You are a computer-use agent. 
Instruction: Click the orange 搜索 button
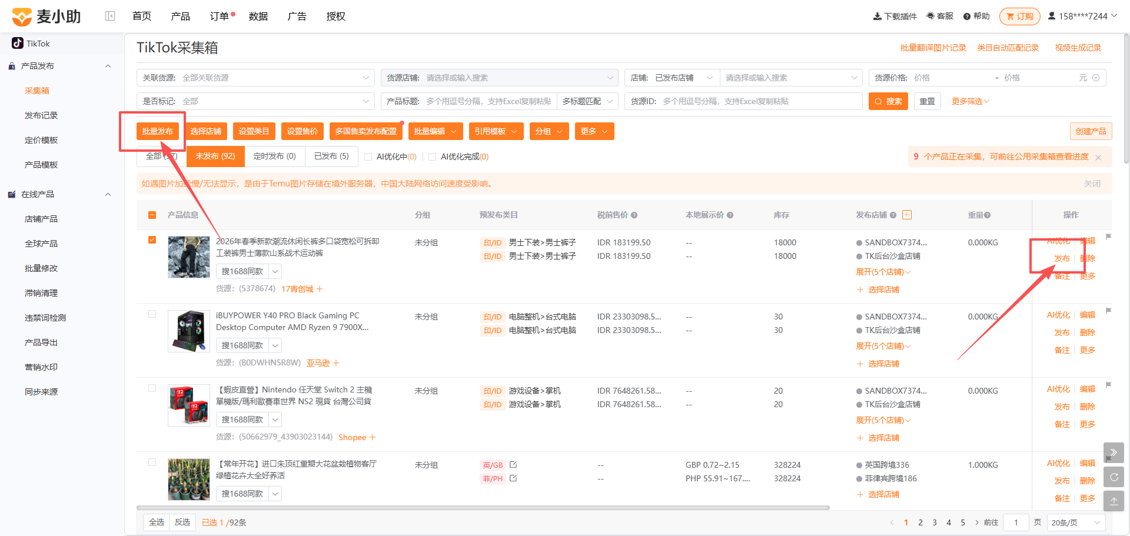tap(888, 101)
